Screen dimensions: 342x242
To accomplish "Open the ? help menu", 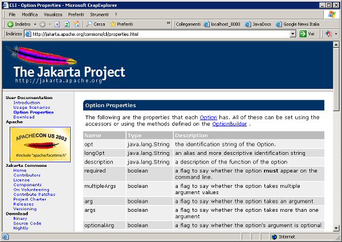I will click(x=116, y=15).
